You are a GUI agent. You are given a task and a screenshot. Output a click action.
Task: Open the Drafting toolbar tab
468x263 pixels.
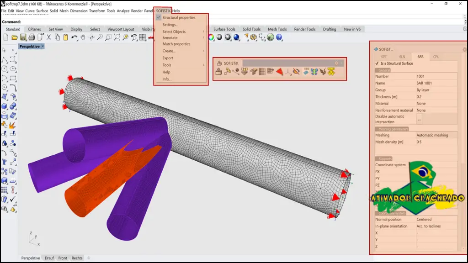(x=329, y=29)
